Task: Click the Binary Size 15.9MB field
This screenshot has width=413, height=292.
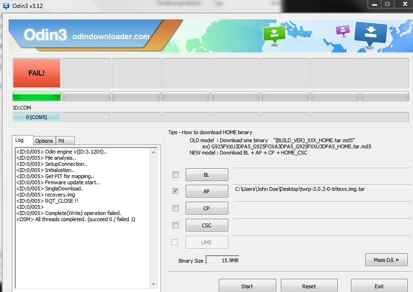Action: coord(223,260)
